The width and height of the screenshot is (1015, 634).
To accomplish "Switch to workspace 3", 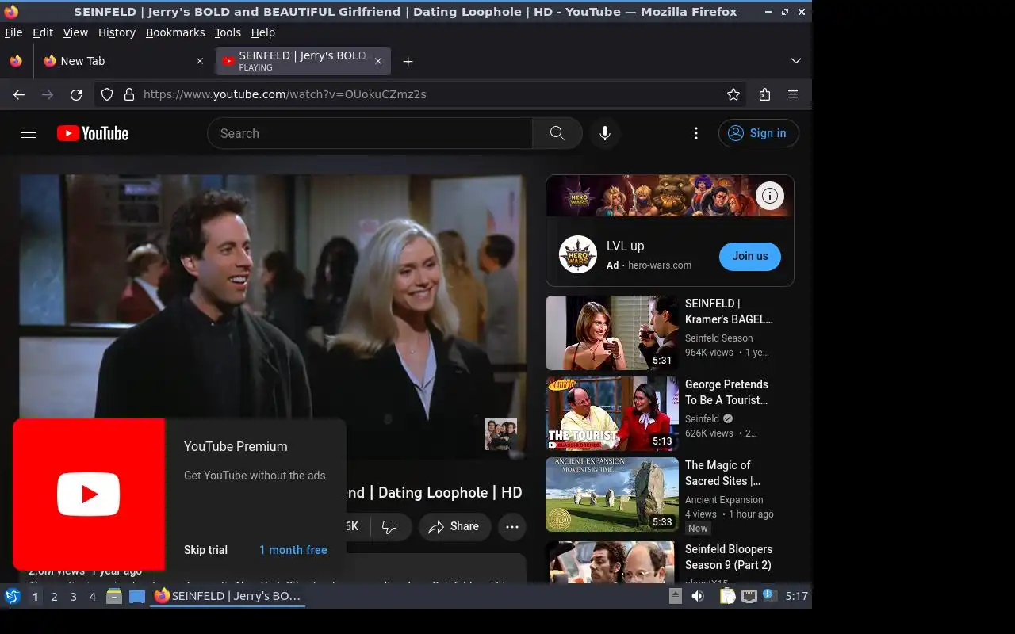I will (74, 597).
